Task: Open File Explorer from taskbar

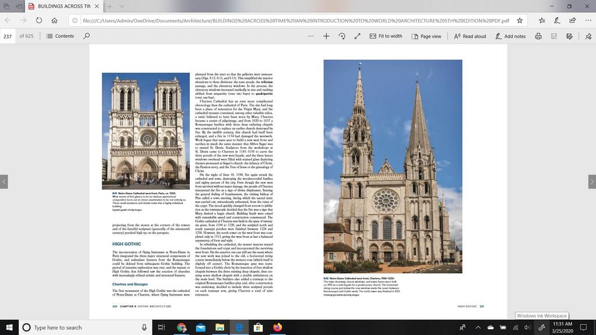Action: 219,327
